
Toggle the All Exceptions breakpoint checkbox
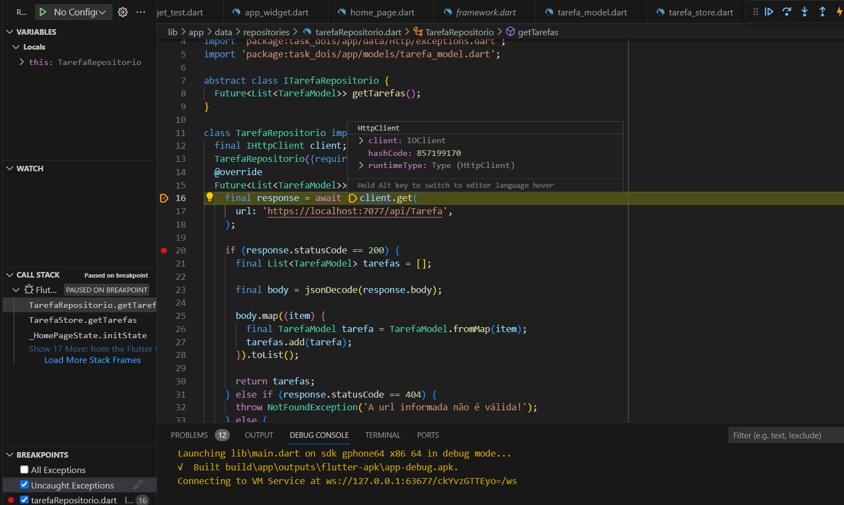(x=24, y=470)
